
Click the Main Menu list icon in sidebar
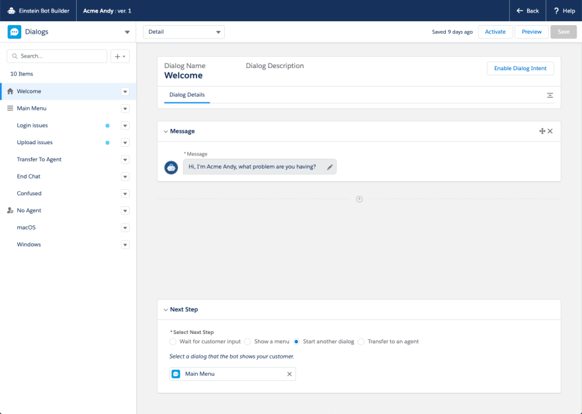pyautogui.click(x=10, y=108)
